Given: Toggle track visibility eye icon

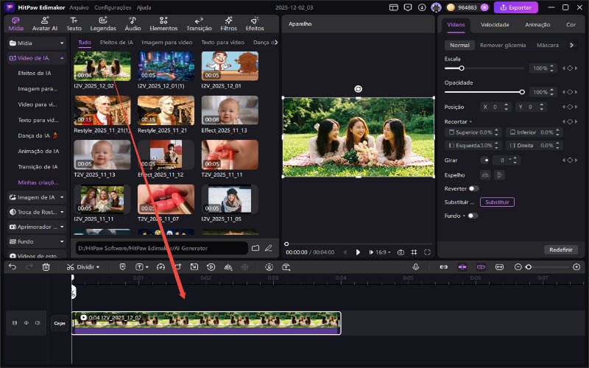Looking at the screenshot, I should coord(27,323).
